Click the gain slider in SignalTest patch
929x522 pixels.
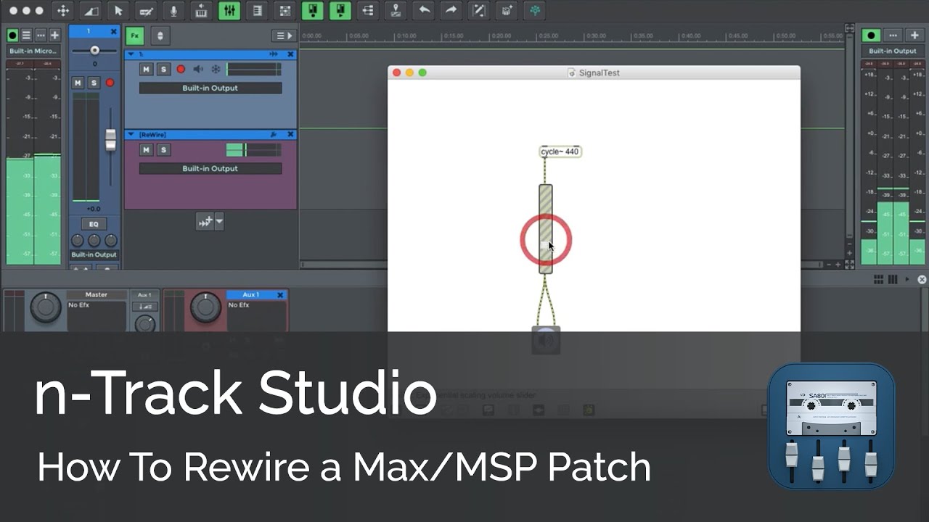546,229
